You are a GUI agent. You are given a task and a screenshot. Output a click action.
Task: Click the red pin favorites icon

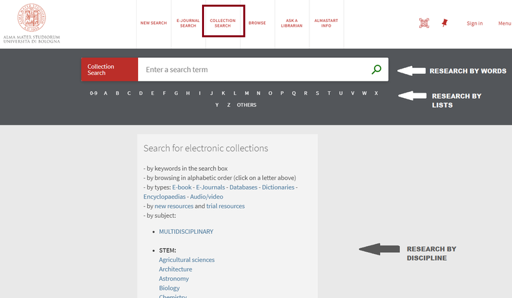point(445,23)
